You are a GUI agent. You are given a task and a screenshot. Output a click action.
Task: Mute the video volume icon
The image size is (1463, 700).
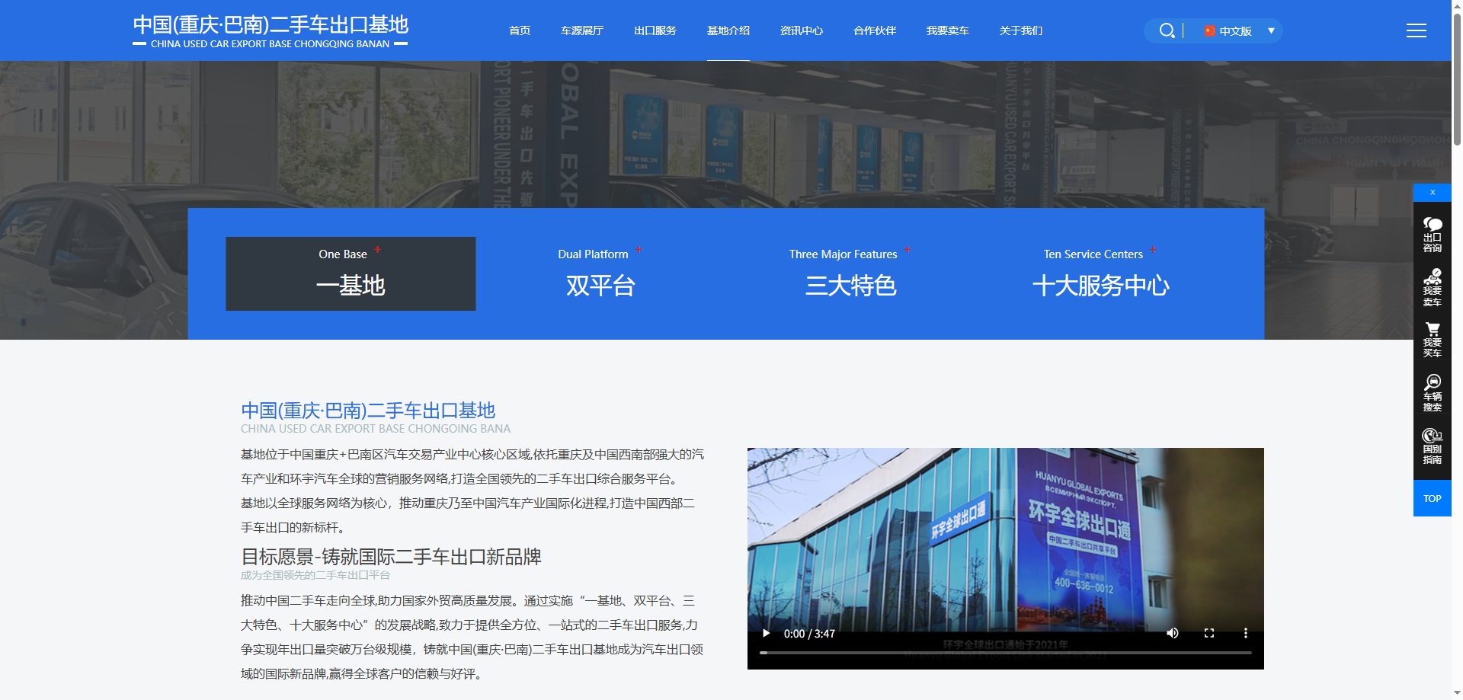pyautogui.click(x=1173, y=633)
